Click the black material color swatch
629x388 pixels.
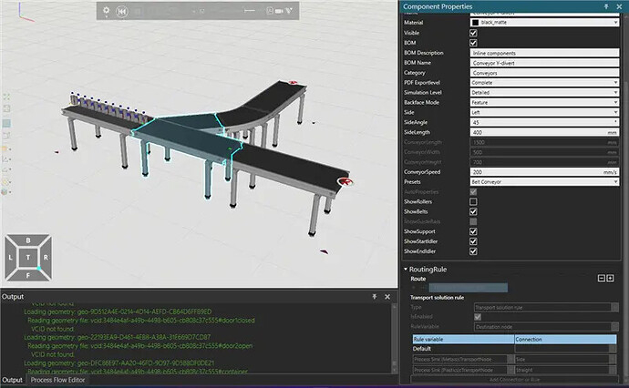pyautogui.click(x=475, y=23)
